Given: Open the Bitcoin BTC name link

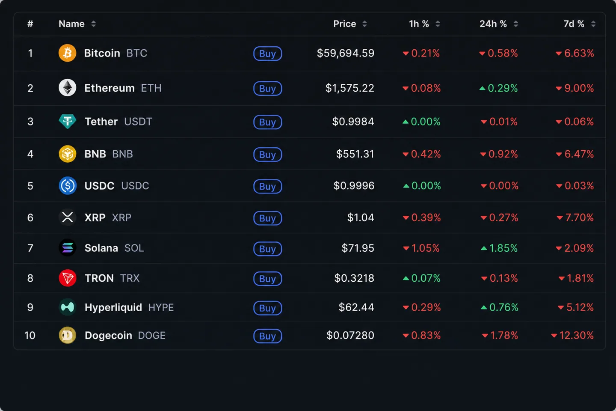Looking at the screenshot, I should [x=115, y=53].
